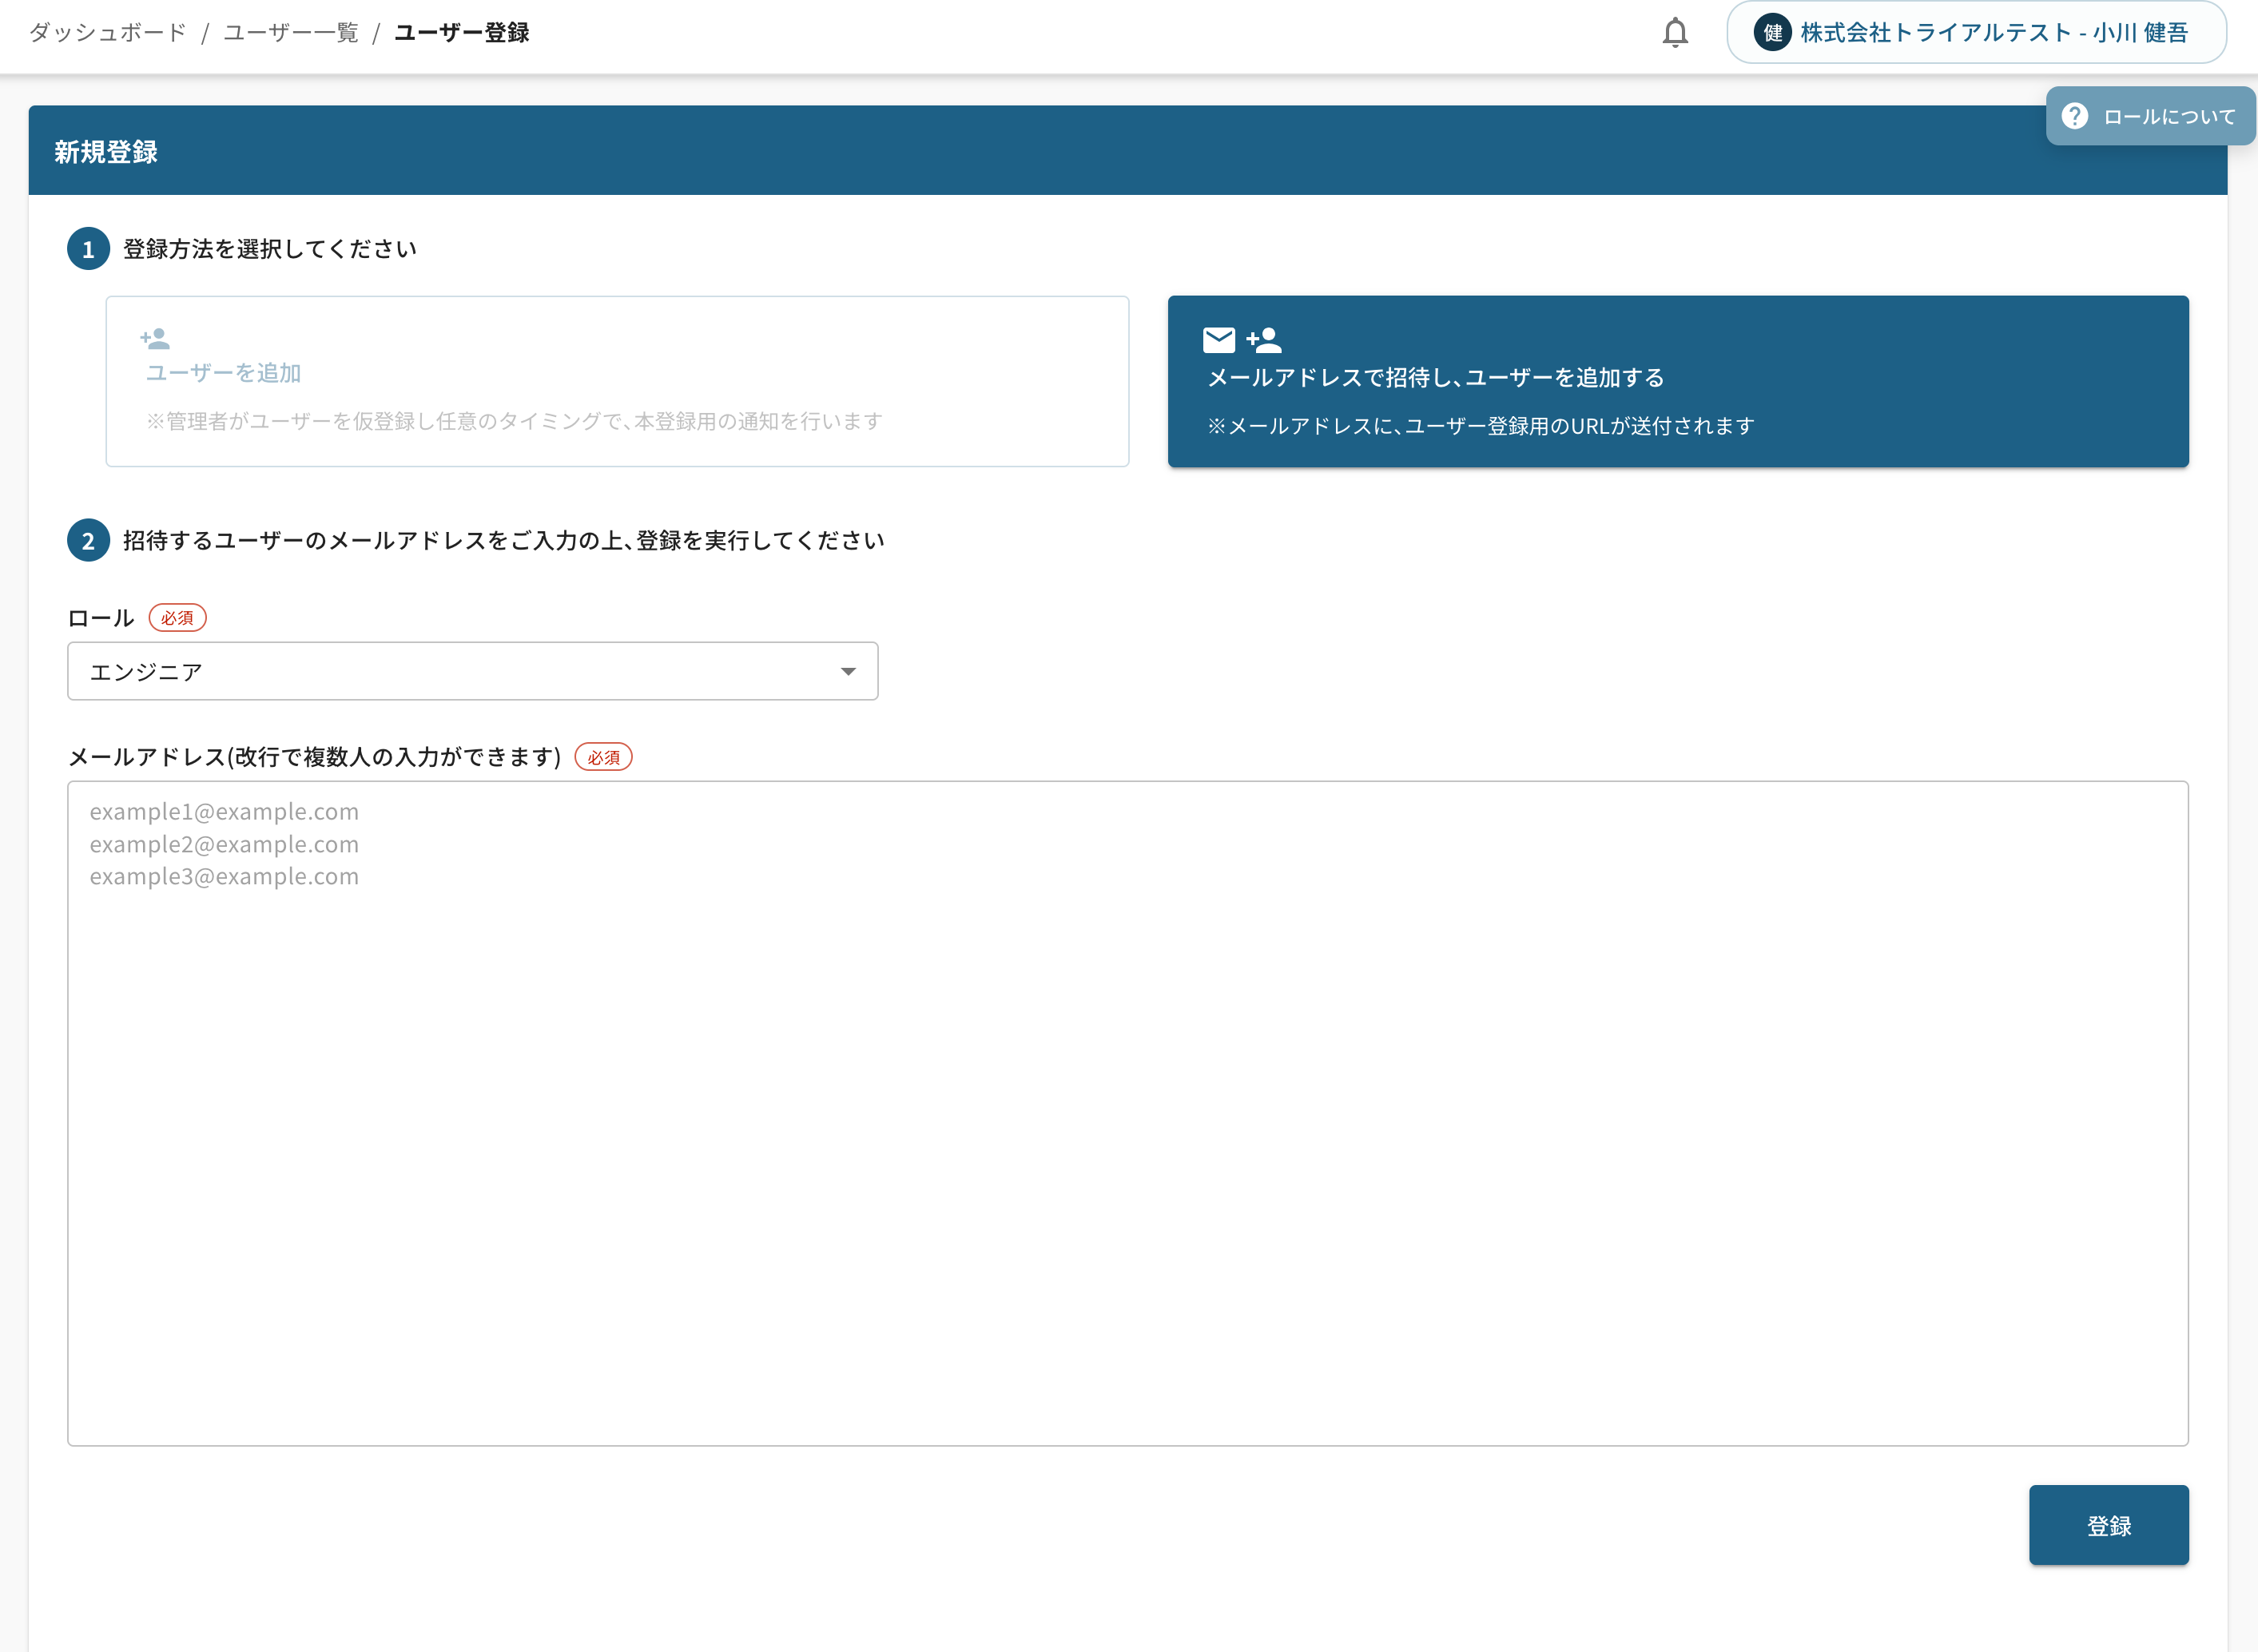Click the current ユーザー登録 breadcrumb
Viewport: 2258px width, 1652px height.
tap(461, 33)
